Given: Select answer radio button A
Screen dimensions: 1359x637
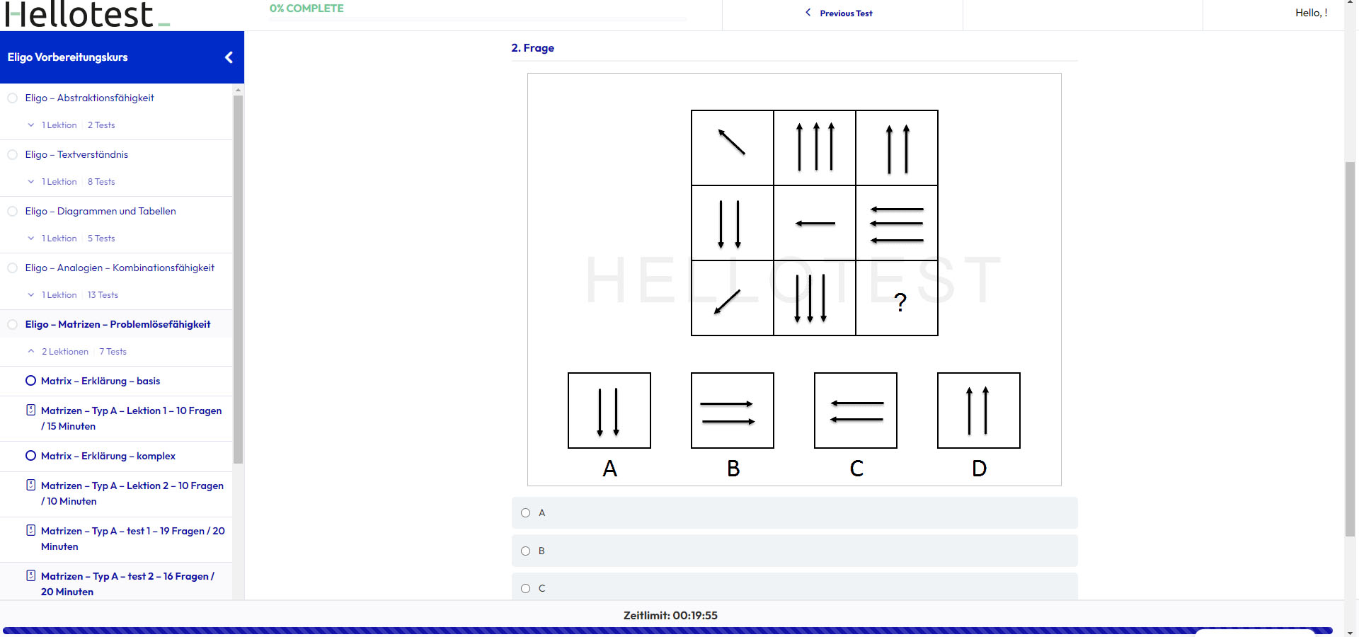Looking at the screenshot, I should 525,513.
